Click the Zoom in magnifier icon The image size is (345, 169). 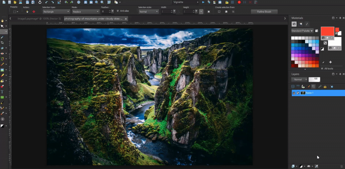click(x=102, y=2)
